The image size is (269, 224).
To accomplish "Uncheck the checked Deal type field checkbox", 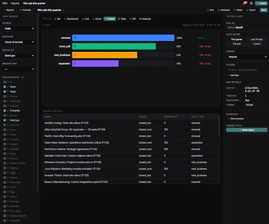I will coord(5,120).
